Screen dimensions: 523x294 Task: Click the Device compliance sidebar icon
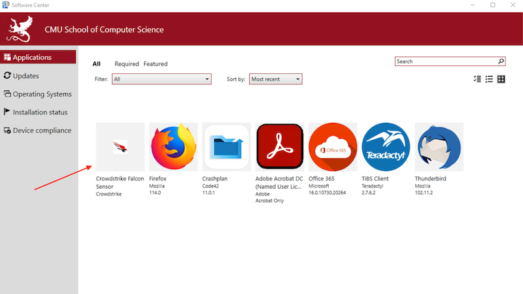click(x=7, y=130)
